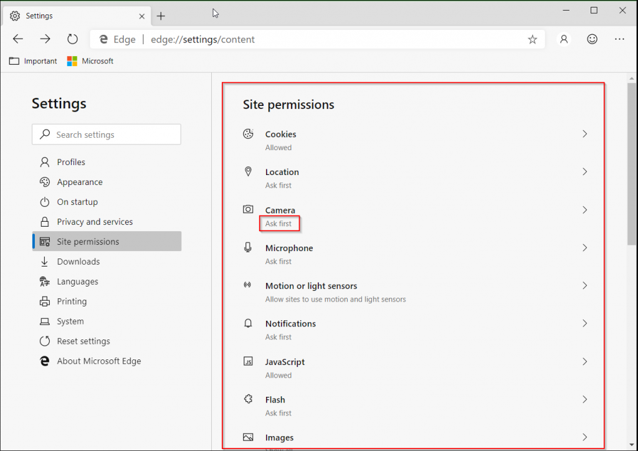
Task: Click the About Microsoft Edge link
Action: coord(98,361)
